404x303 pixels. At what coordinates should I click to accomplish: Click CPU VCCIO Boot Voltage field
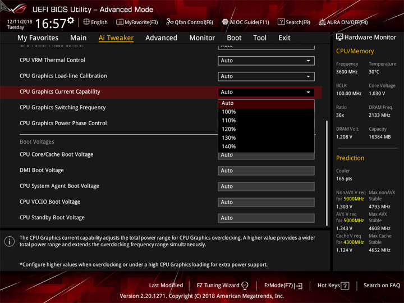(266, 202)
